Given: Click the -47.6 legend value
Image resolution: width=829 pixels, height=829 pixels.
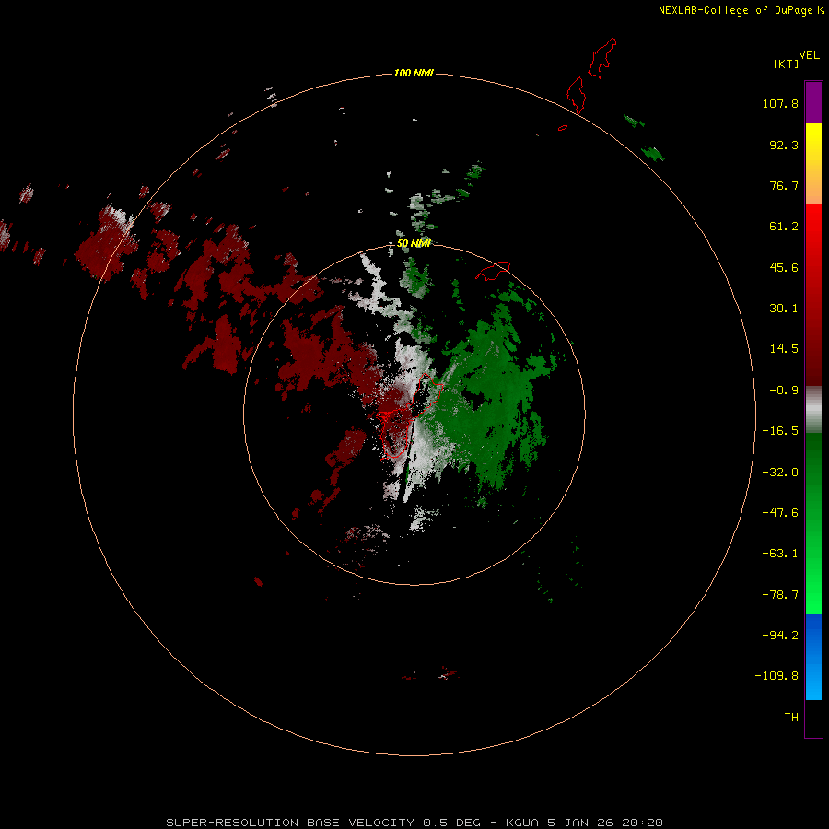Looking at the screenshot, I should (780, 513).
